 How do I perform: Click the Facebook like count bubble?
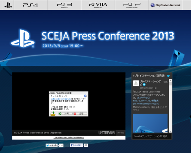point(86,145)
